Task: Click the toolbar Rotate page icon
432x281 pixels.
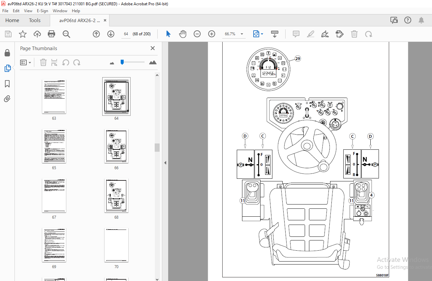Action: [369, 34]
